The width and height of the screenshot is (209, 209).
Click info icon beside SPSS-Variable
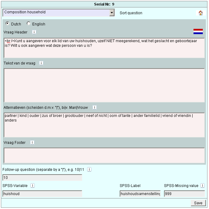pos(33,186)
